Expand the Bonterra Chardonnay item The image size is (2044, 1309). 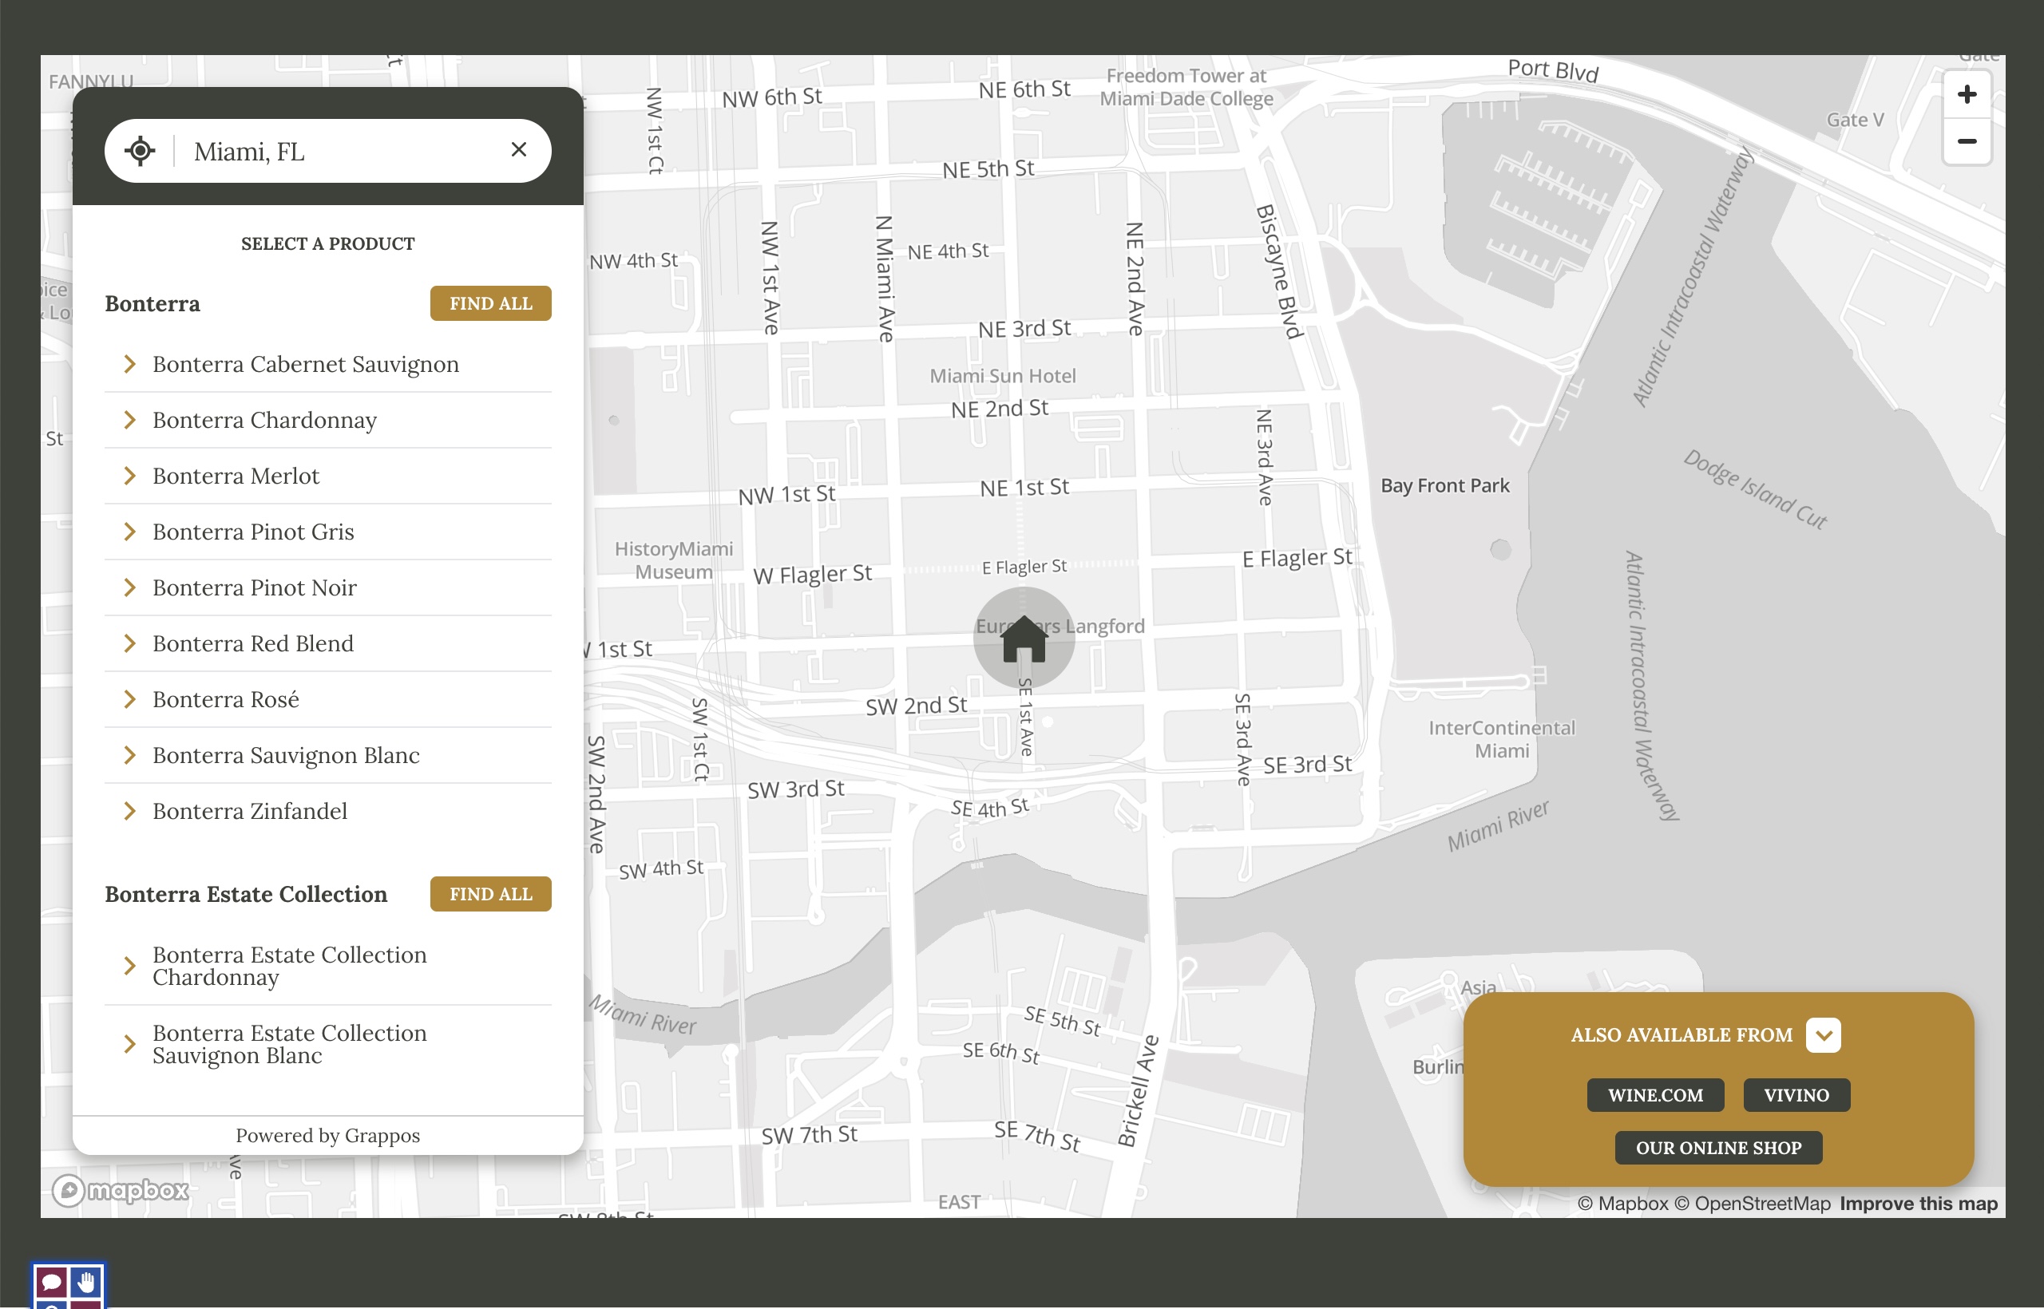click(x=264, y=420)
